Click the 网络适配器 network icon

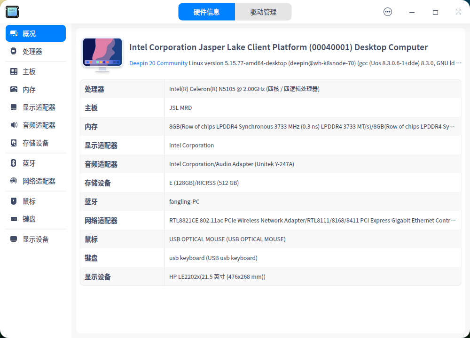click(x=14, y=181)
